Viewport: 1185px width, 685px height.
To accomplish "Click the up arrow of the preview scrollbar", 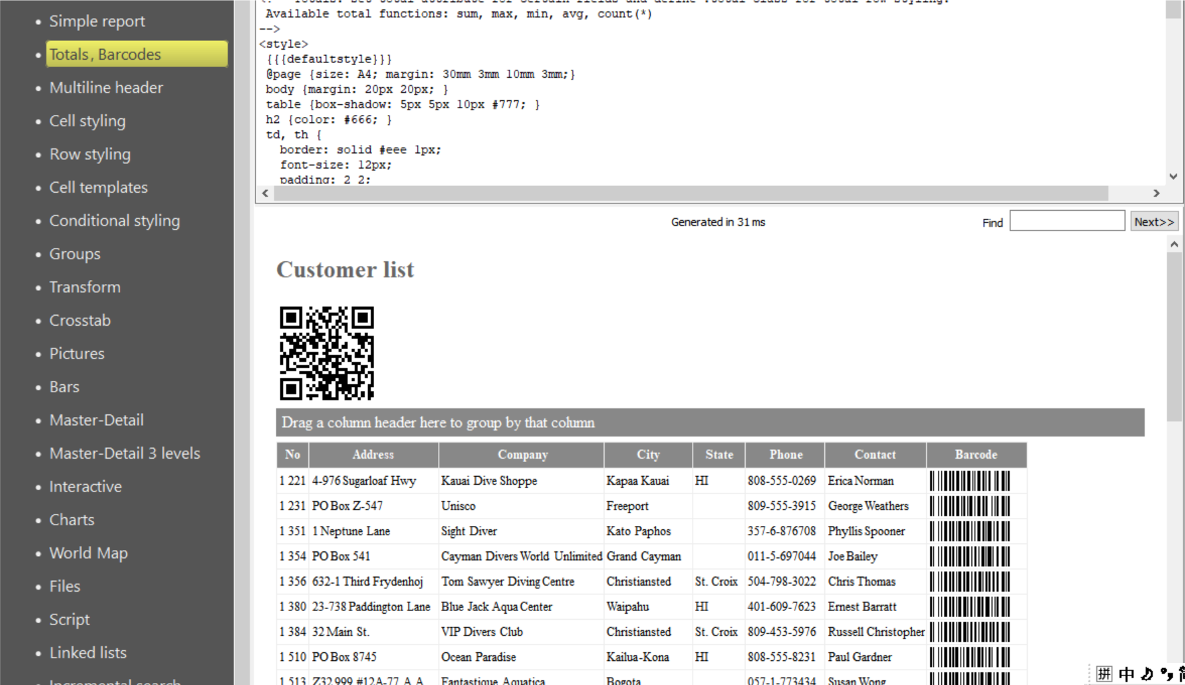I will tap(1176, 243).
